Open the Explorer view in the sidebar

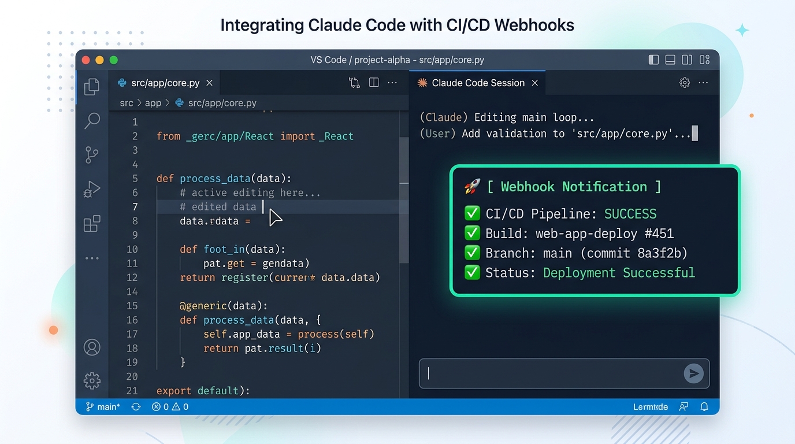(92, 86)
